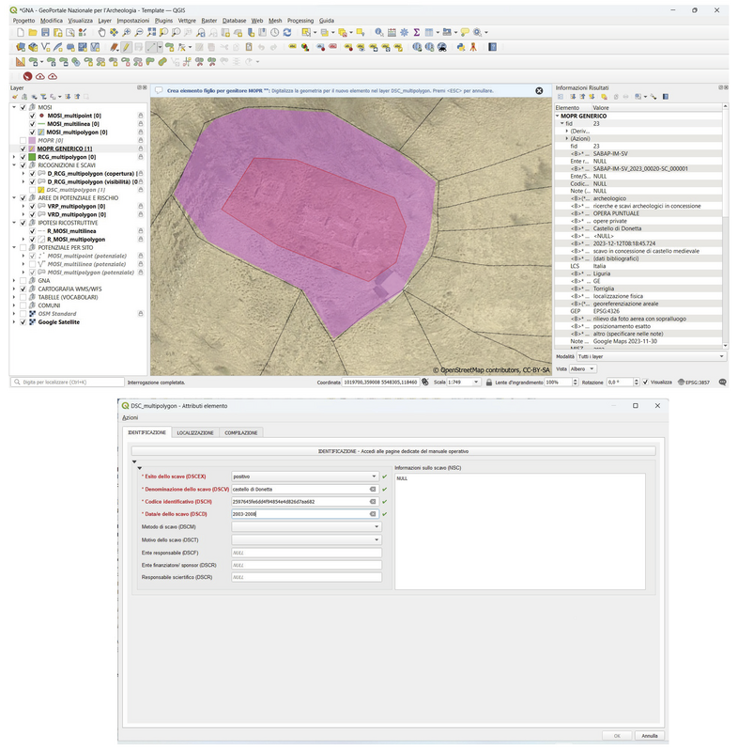Open the Azioni menu in attribute dialog
The height and width of the screenshot is (750, 738).
click(130, 417)
